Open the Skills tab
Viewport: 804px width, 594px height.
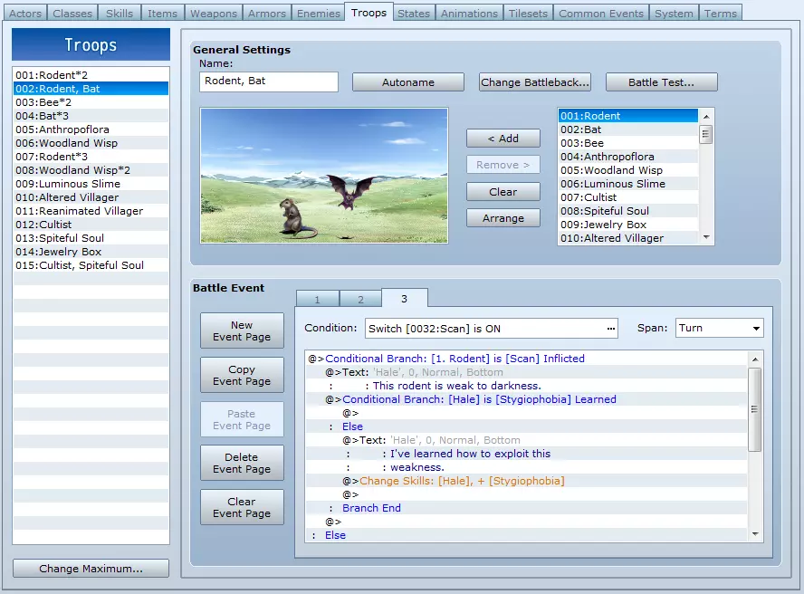tap(120, 14)
